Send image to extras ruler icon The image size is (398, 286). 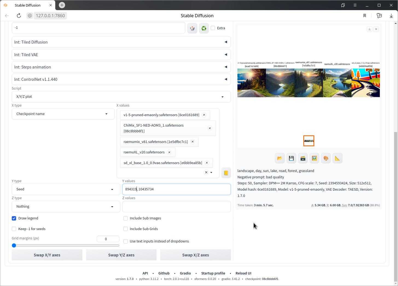[x=337, y=158]
